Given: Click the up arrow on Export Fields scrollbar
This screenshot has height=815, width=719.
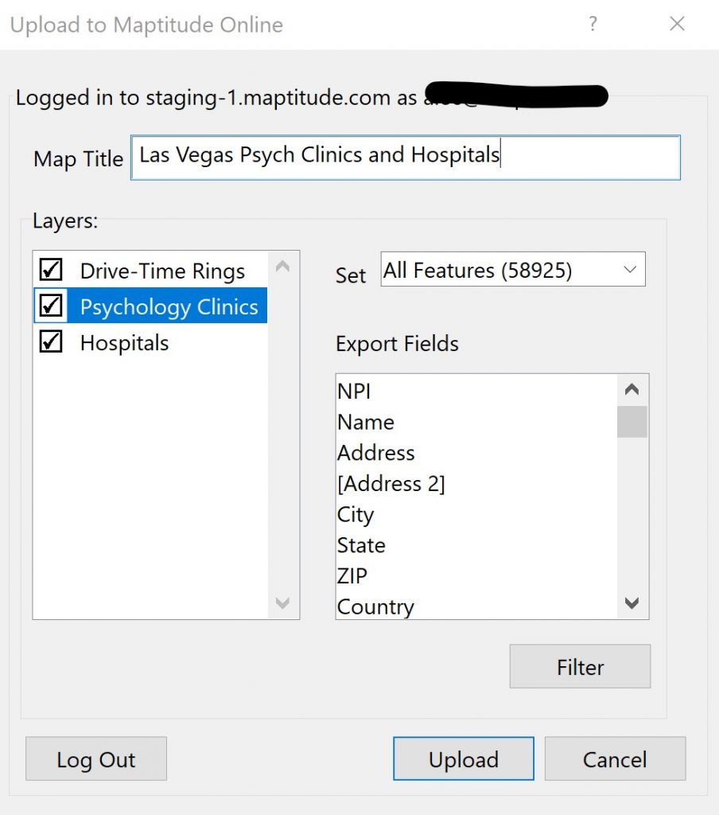Looking at the screenshot, I should [x=632, y=388].
